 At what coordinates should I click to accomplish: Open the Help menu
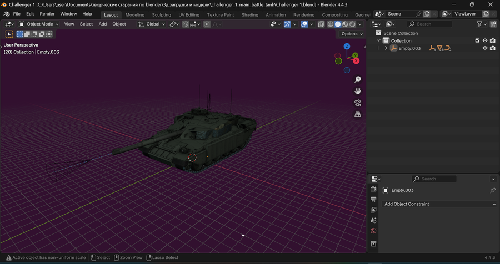pos(87,14)
